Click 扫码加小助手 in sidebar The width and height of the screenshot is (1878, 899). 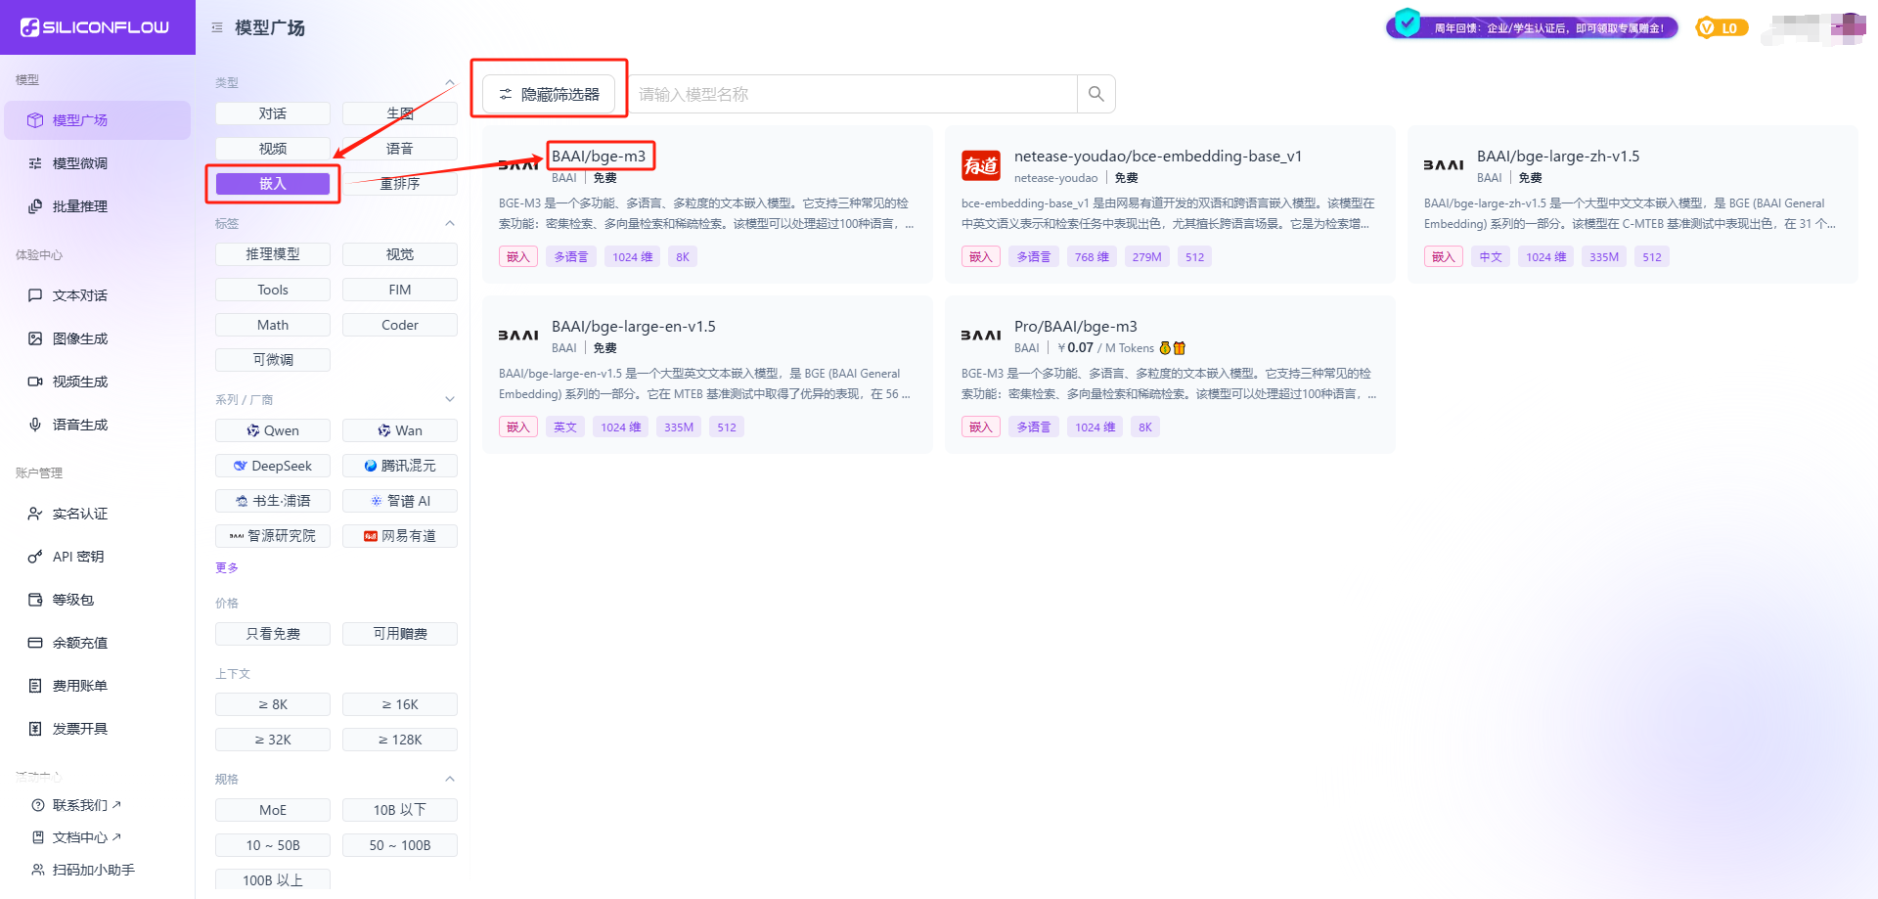83,870
